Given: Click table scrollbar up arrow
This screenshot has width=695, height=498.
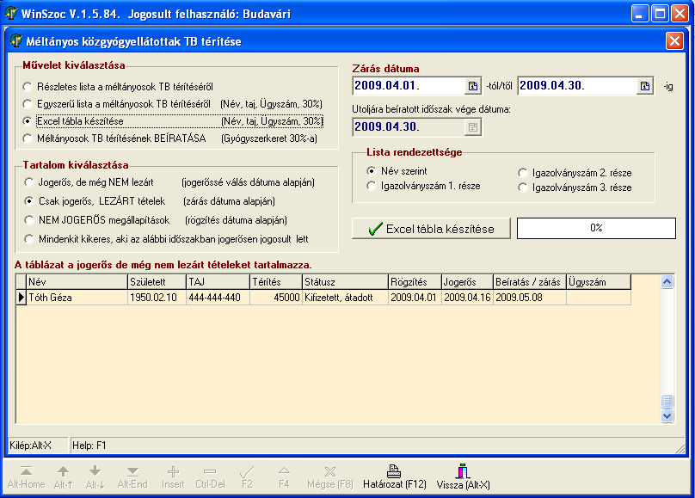Looking at the screenshot, I should click(x=667, y=282).
